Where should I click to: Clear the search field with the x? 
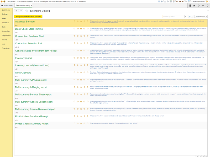click(x=186, y=17)
